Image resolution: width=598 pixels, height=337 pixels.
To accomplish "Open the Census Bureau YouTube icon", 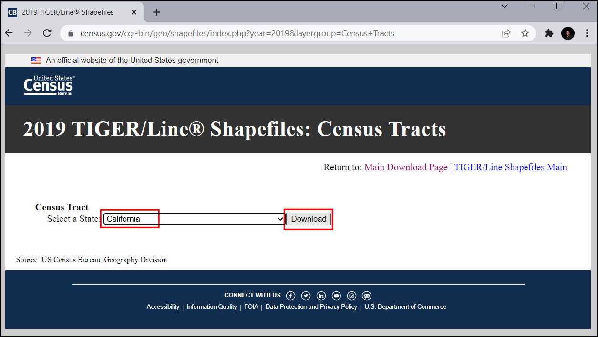I will click(x=336, y=296).
